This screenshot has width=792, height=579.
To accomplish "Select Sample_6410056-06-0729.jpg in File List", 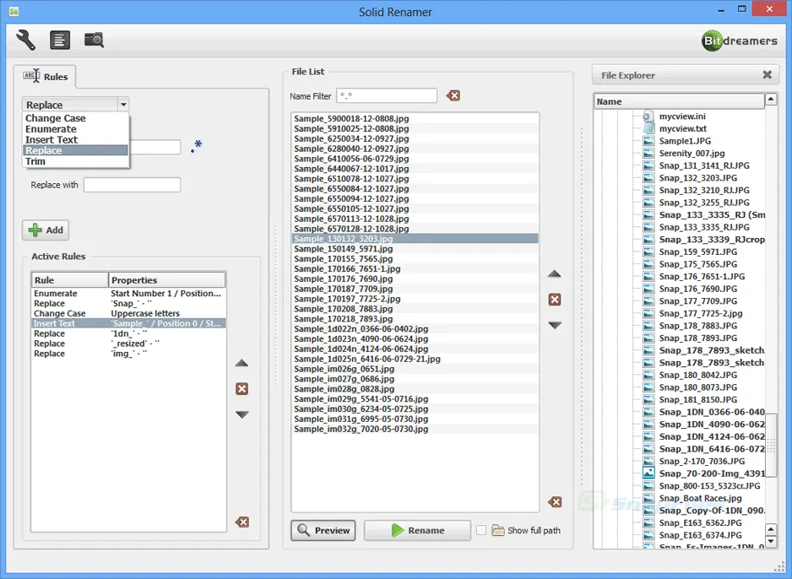I will [x=415, y=159].
